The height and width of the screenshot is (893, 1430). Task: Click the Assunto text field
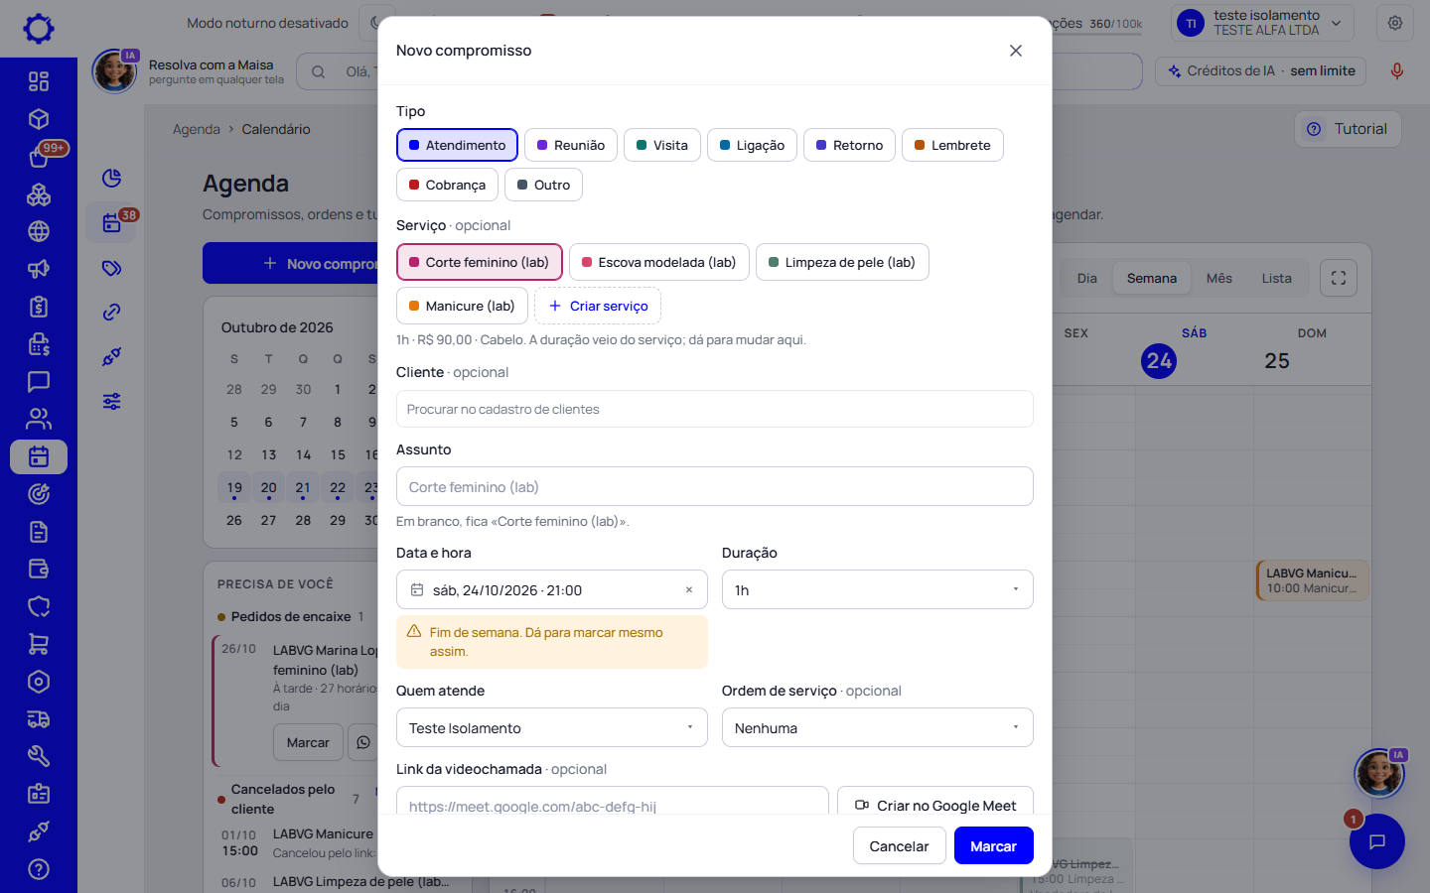(x=715, y=486)
